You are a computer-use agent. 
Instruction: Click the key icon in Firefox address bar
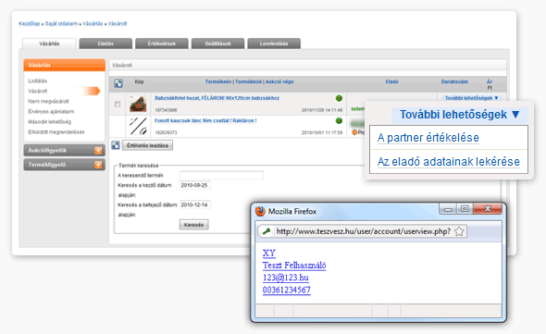(x=267, y=231)
